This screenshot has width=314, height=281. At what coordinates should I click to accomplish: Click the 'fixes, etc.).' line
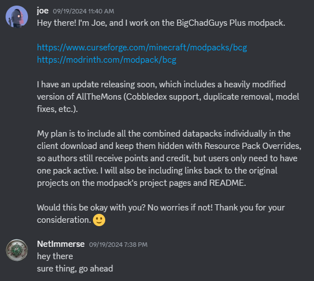(x=57, y=109)
